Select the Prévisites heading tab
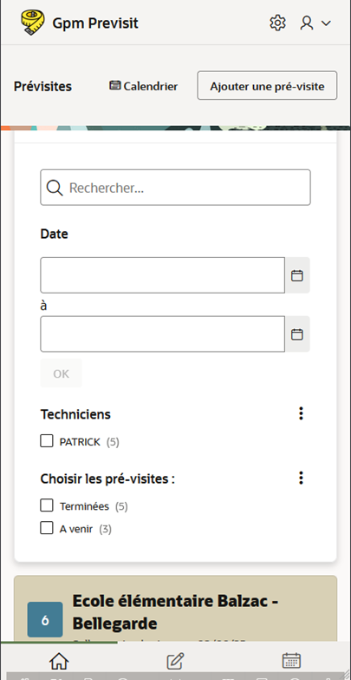The width and height of the screenshot is (351, 680). pos(42,86)
